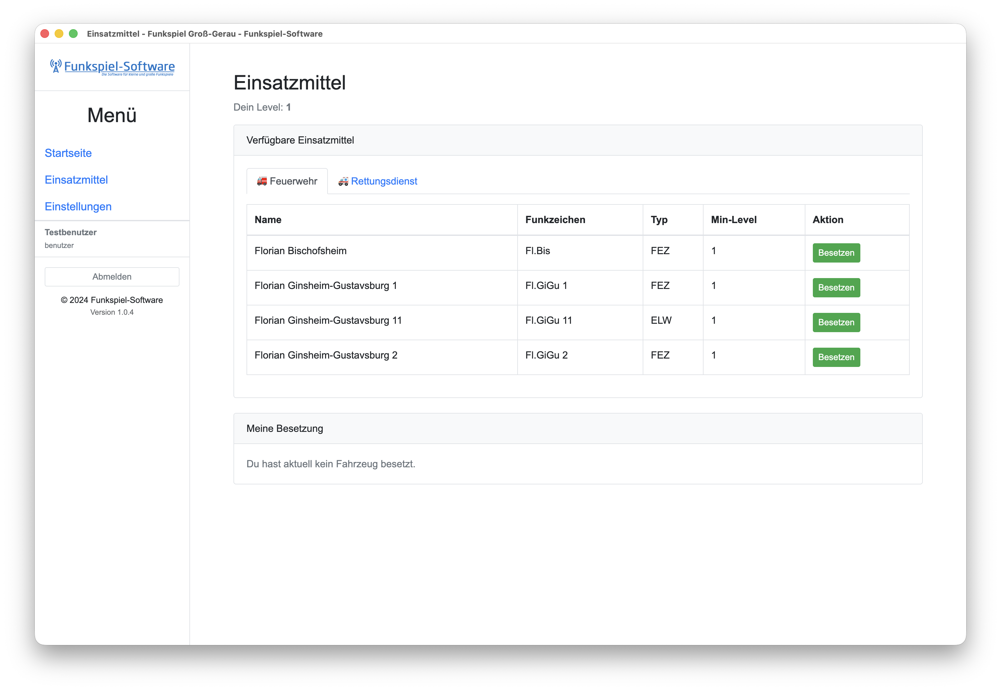Click the Name column header
This screenshot has width=1001, height=691.
coord(268,219)
